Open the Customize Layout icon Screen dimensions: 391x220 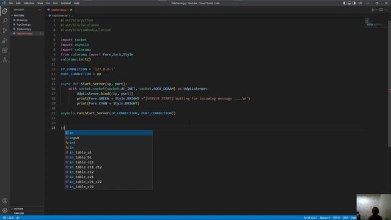360,3
